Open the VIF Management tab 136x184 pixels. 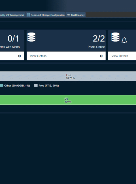coord(12,15)
